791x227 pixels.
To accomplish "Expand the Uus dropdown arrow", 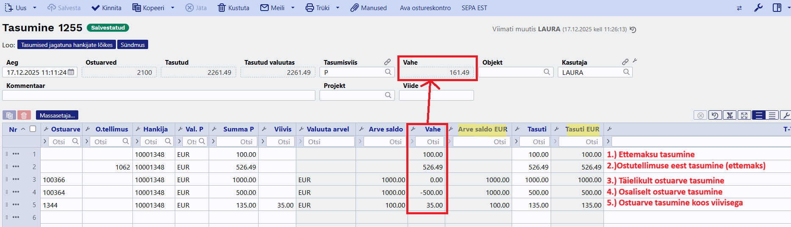I will click(x=35, y=8).
